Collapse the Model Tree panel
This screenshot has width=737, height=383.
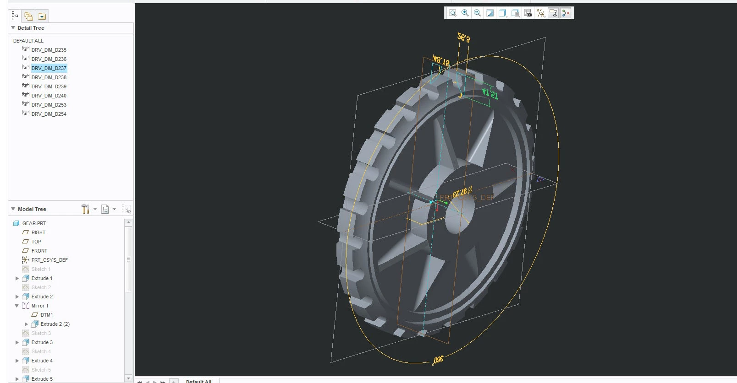(x=13, y=209)
